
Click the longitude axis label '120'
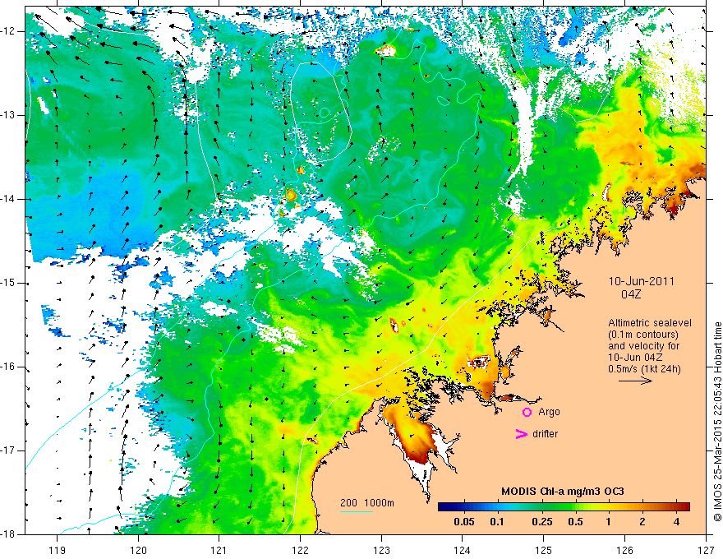pyautogui.click(x=138, y=551)
